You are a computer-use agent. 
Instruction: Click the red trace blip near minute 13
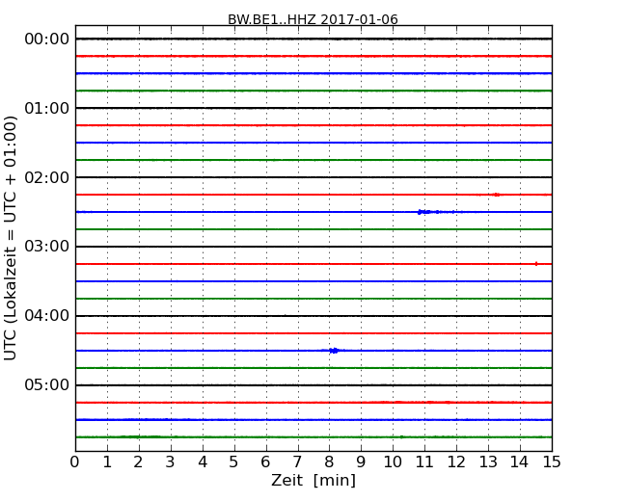(496, 195)
